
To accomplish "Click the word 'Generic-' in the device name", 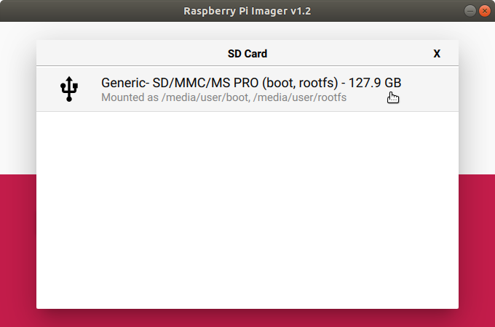I will click(124, 83).
